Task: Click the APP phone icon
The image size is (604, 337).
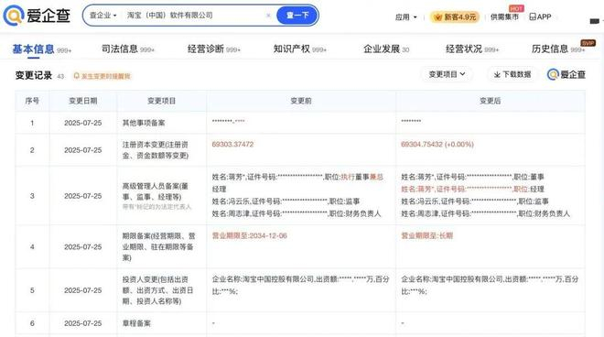Action: 533,17
